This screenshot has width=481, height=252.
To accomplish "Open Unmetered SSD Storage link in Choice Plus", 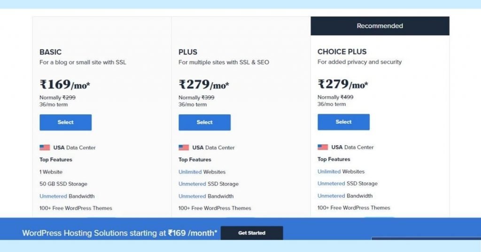I will pos(331,183).
